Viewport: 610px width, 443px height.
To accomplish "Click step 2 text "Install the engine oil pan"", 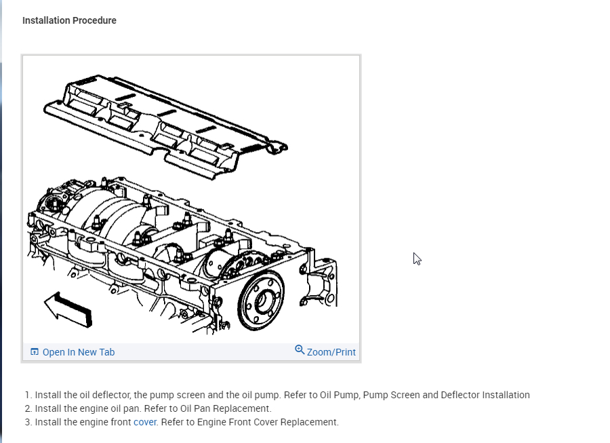I will 87,408.
